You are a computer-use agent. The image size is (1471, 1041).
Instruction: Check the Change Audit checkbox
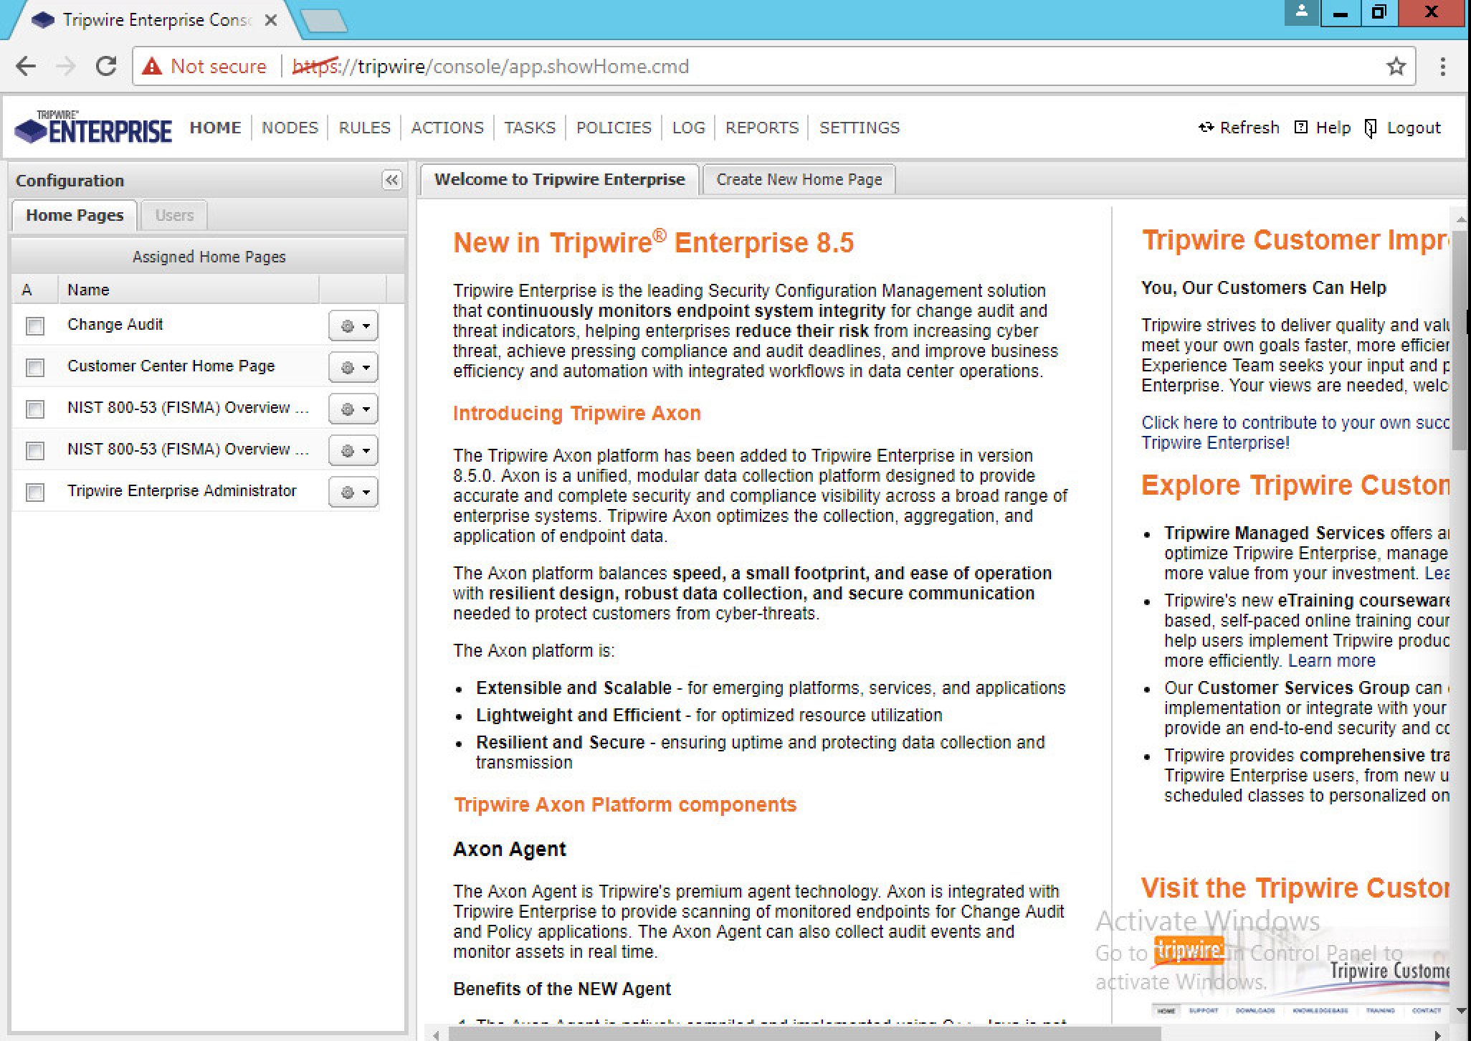pos(34,326)
